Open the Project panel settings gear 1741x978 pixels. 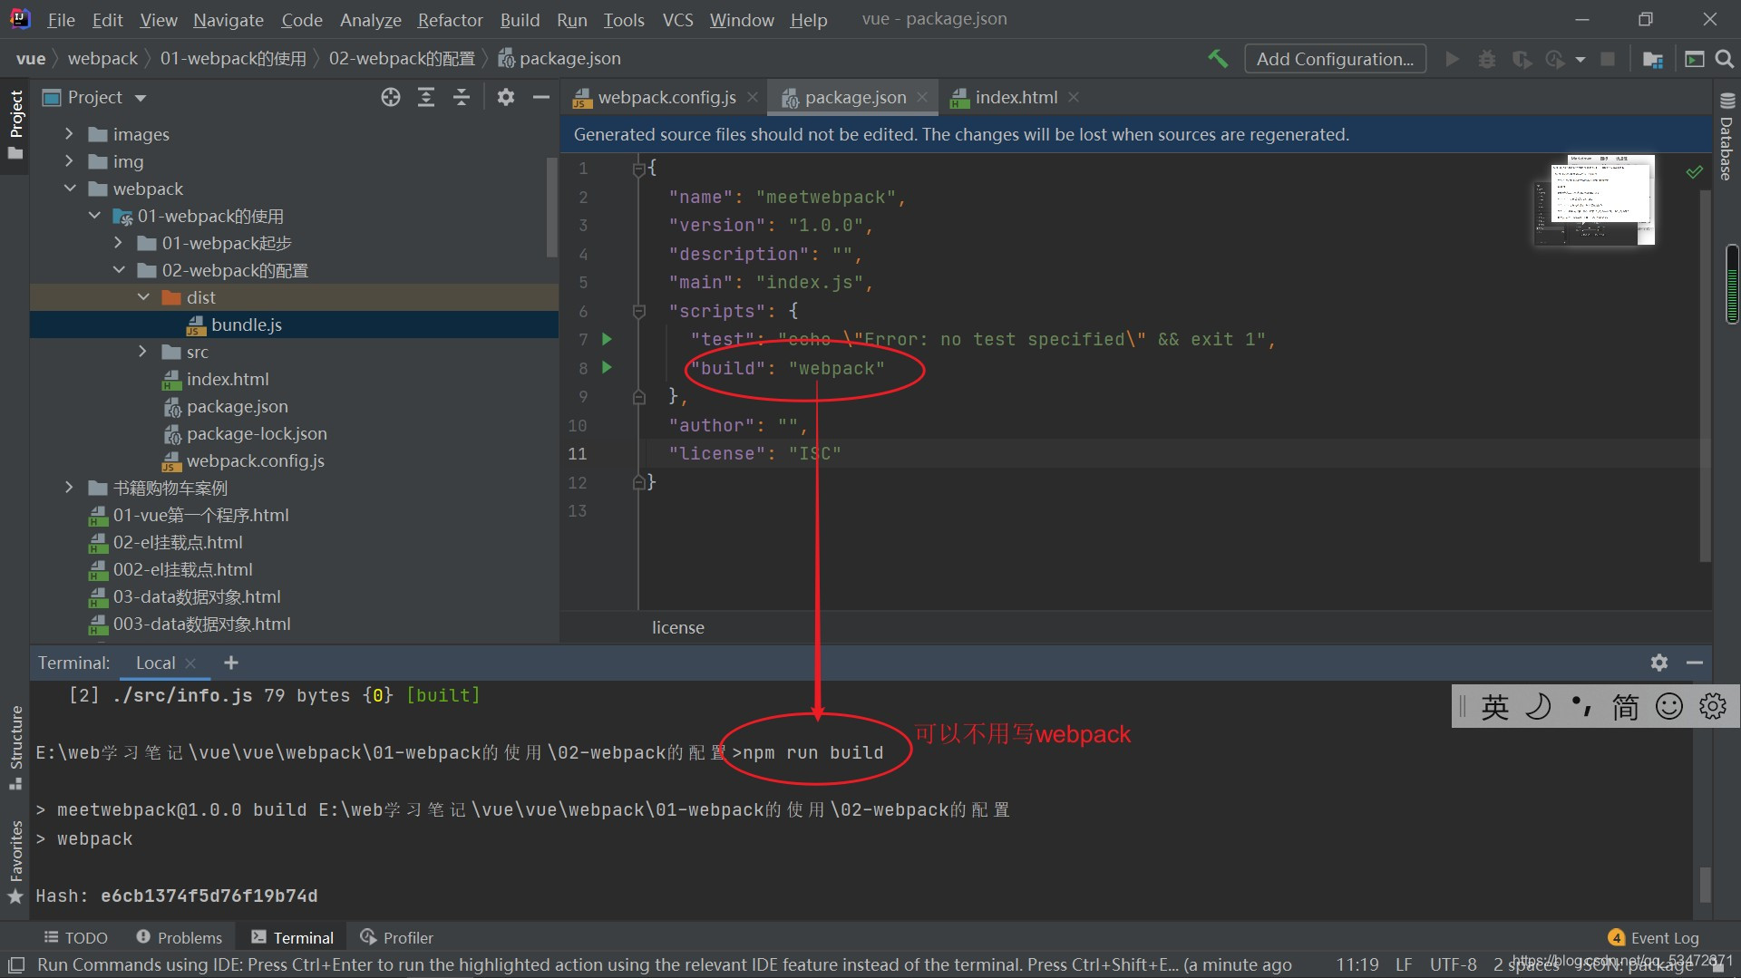pos(506,97)
